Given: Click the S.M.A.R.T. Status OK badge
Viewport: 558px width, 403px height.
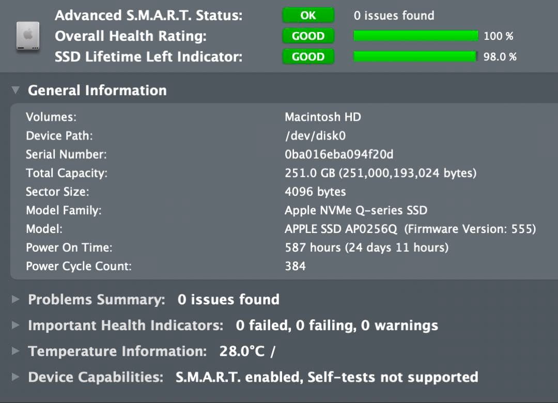Looking at the screenshot, I should point(308,16).
